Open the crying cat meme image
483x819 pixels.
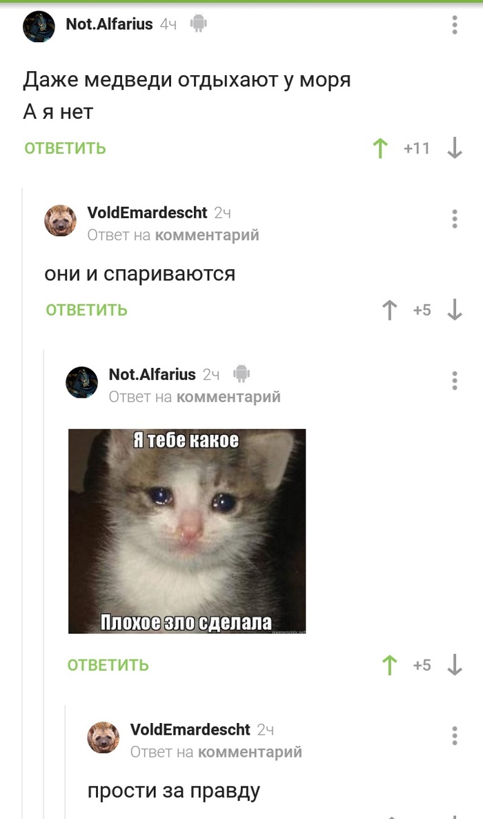pos(187,531)
